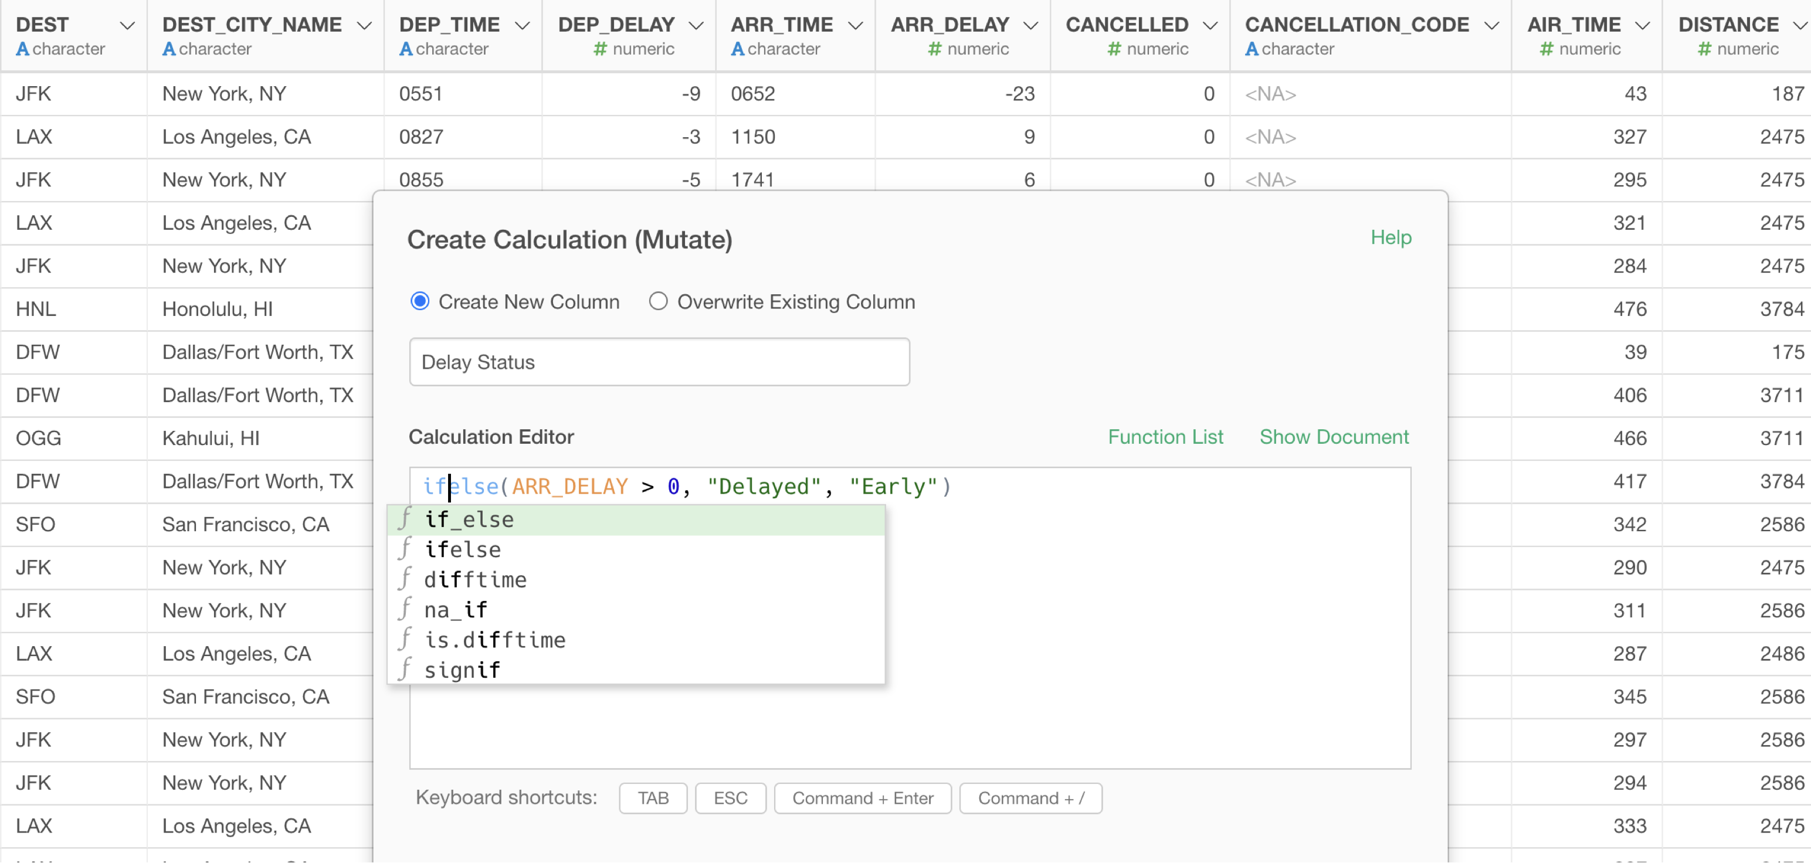This screenshot has height=863, width=1811.
Task: Click the character type icon under CANCELLATION_CODE
Action: tap(1252, 49)
